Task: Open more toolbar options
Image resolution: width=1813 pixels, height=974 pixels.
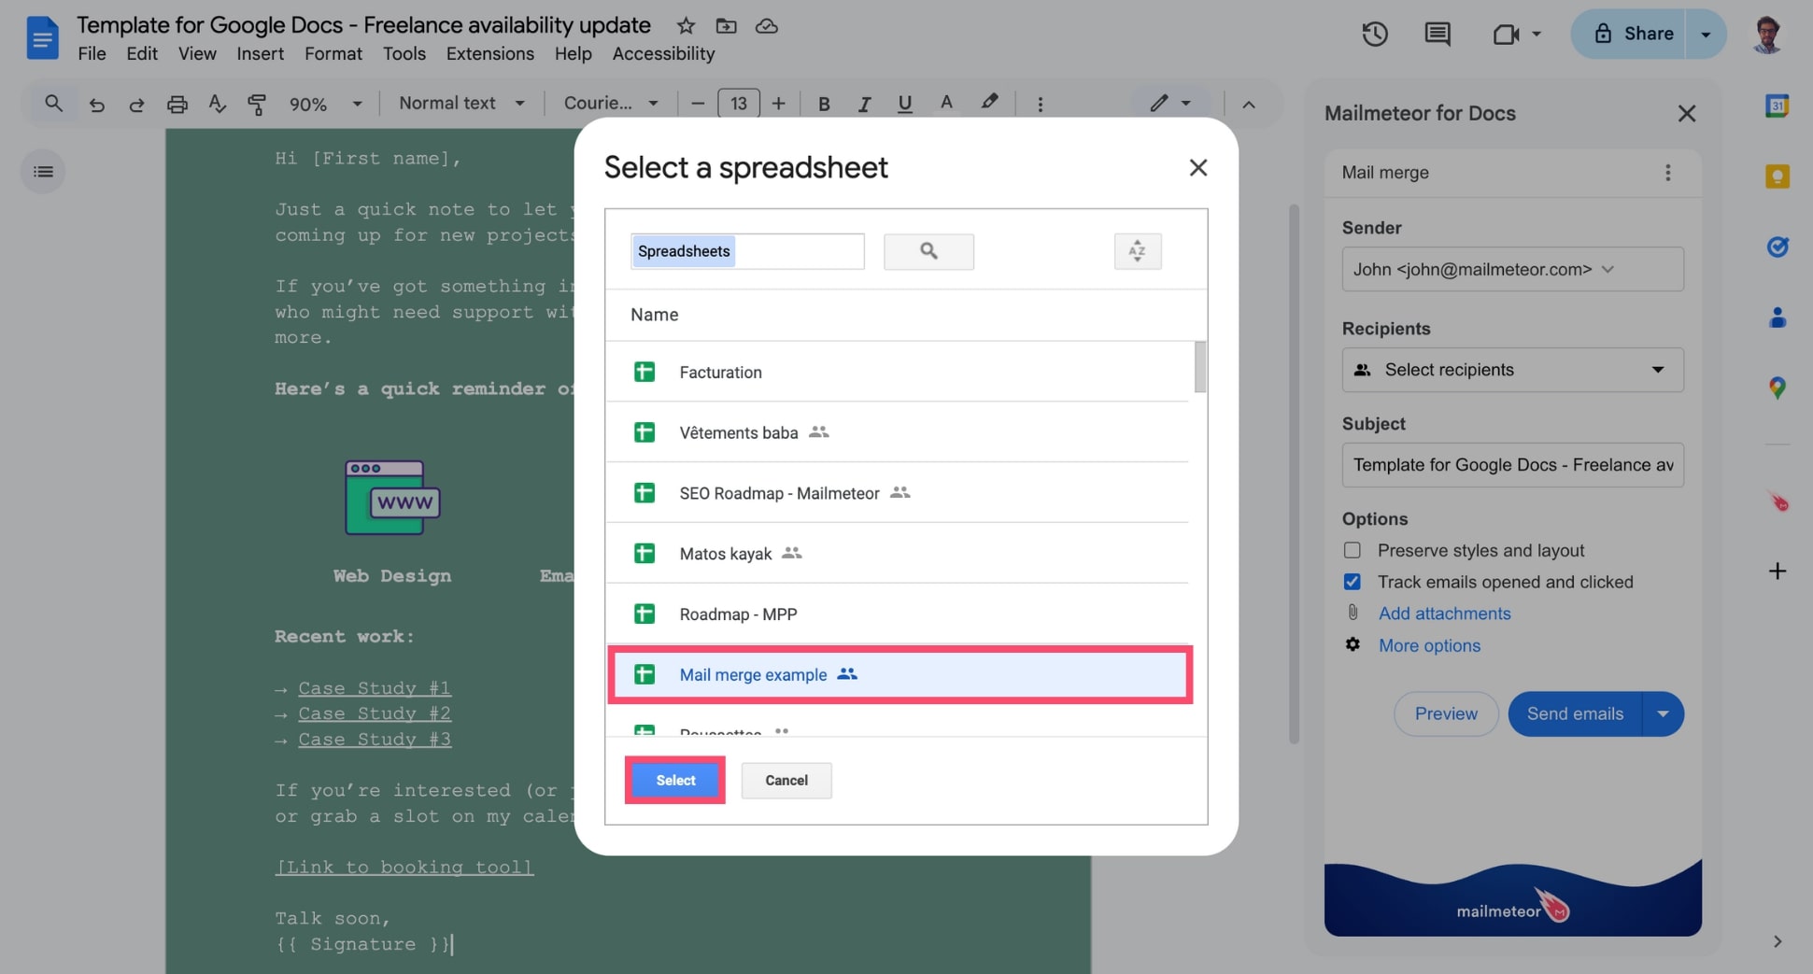Action: coord(1040,104)
